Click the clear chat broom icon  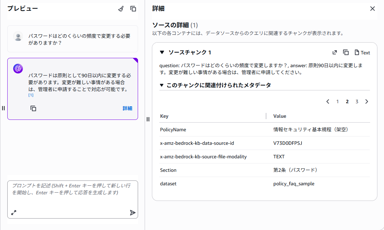click(x=121, y=9)
